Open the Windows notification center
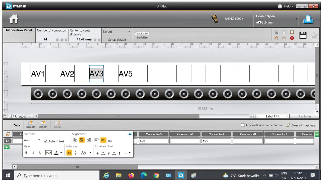The width and height of the screenshot is (322, 182). tap(313, 176)
